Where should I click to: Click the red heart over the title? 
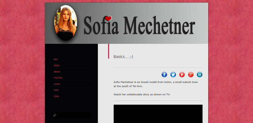108,18
